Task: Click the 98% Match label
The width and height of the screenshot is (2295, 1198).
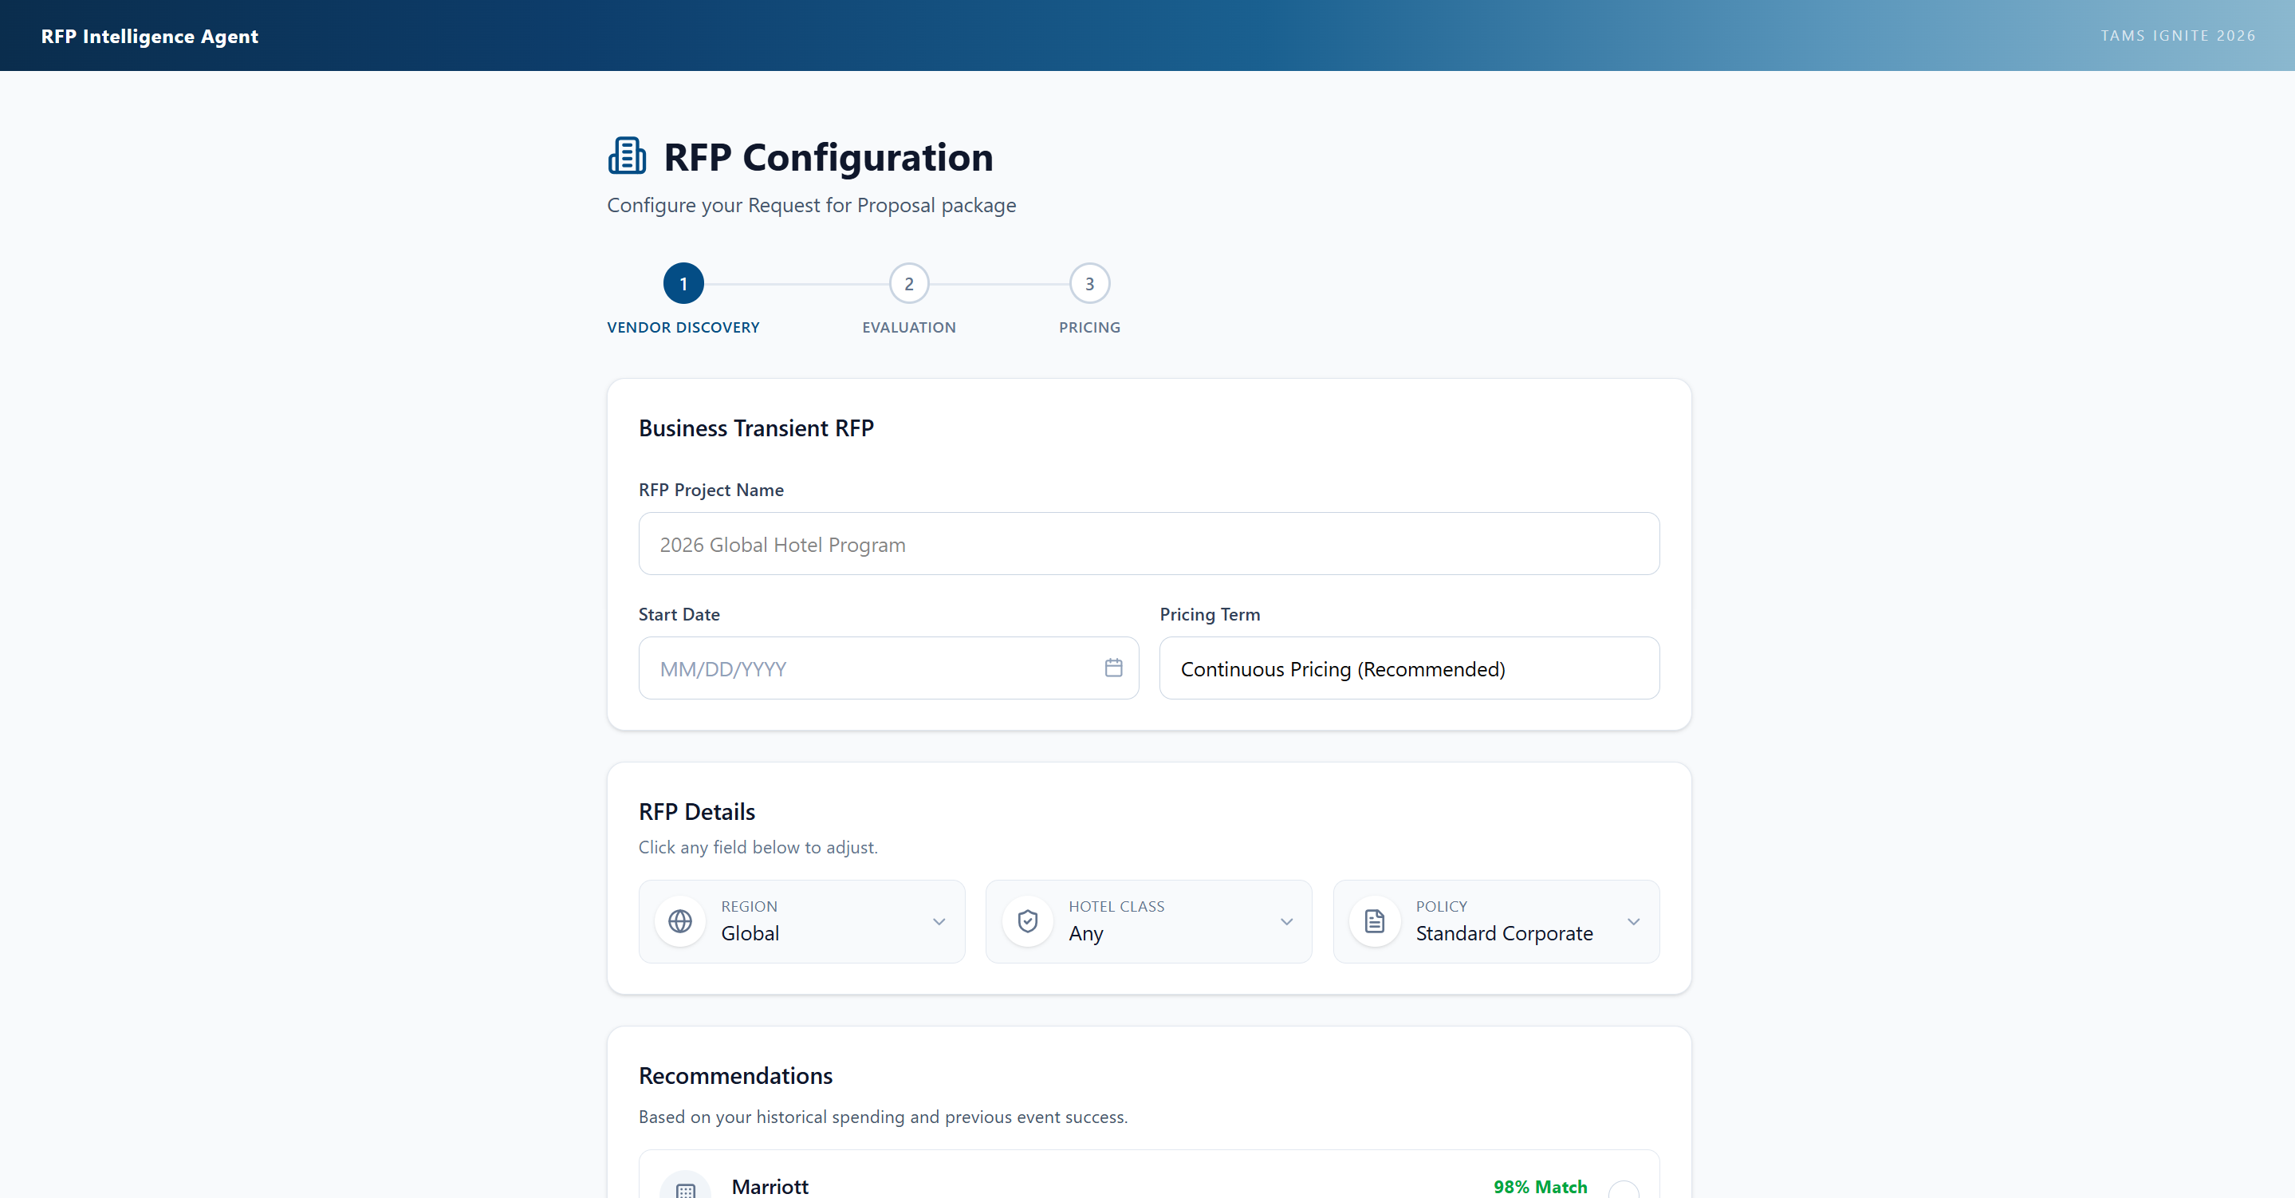Action: point(1541,1186)
